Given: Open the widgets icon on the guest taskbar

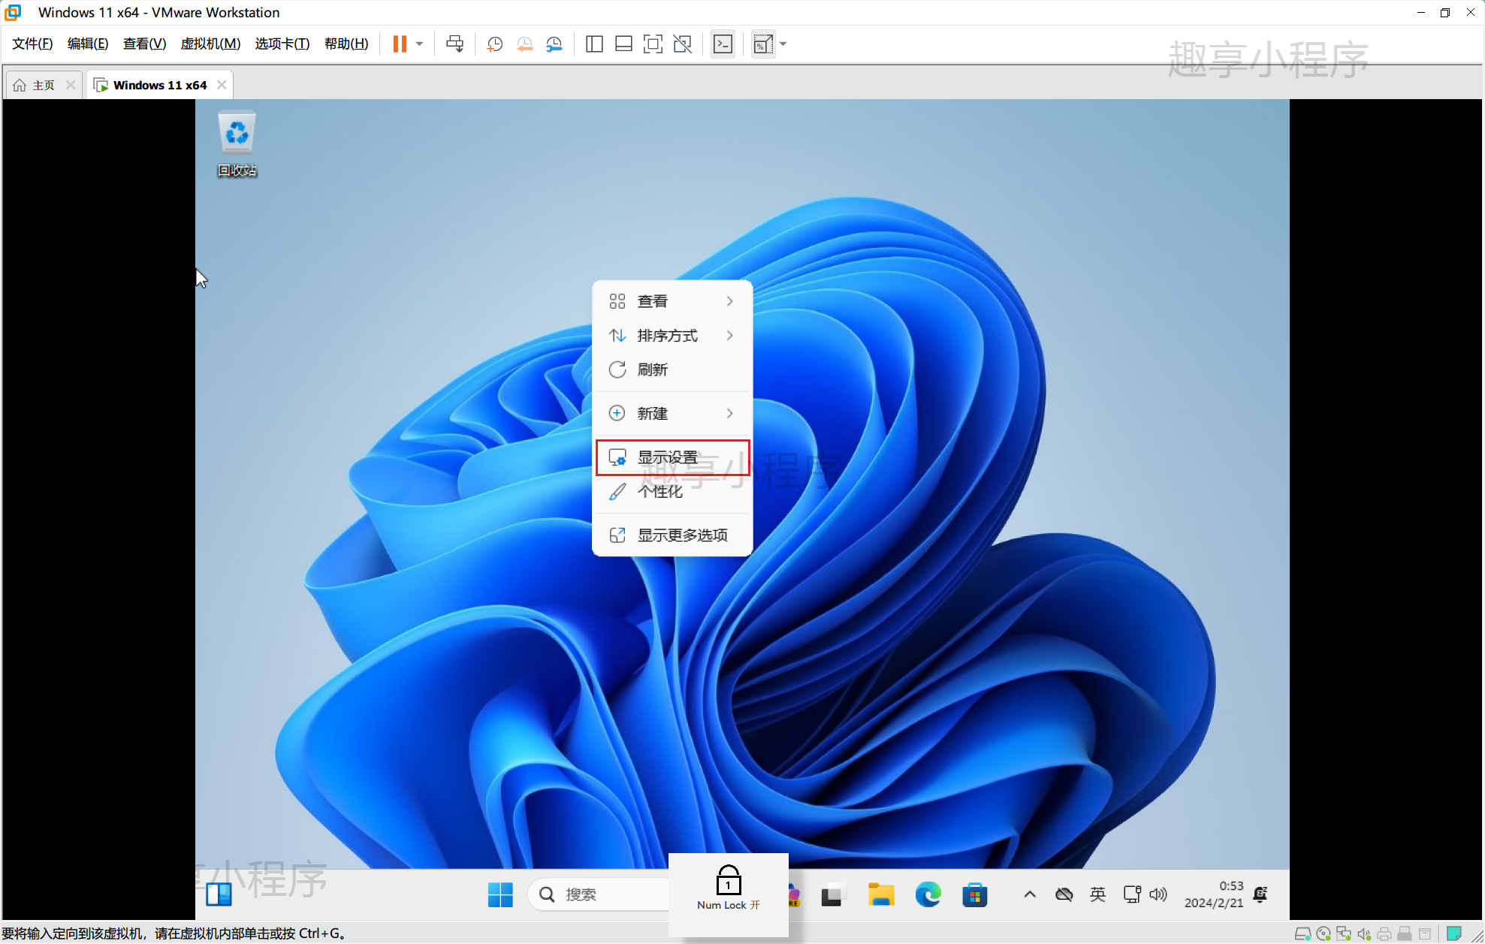Looking at the screenshot, I should tap(219, 894).
